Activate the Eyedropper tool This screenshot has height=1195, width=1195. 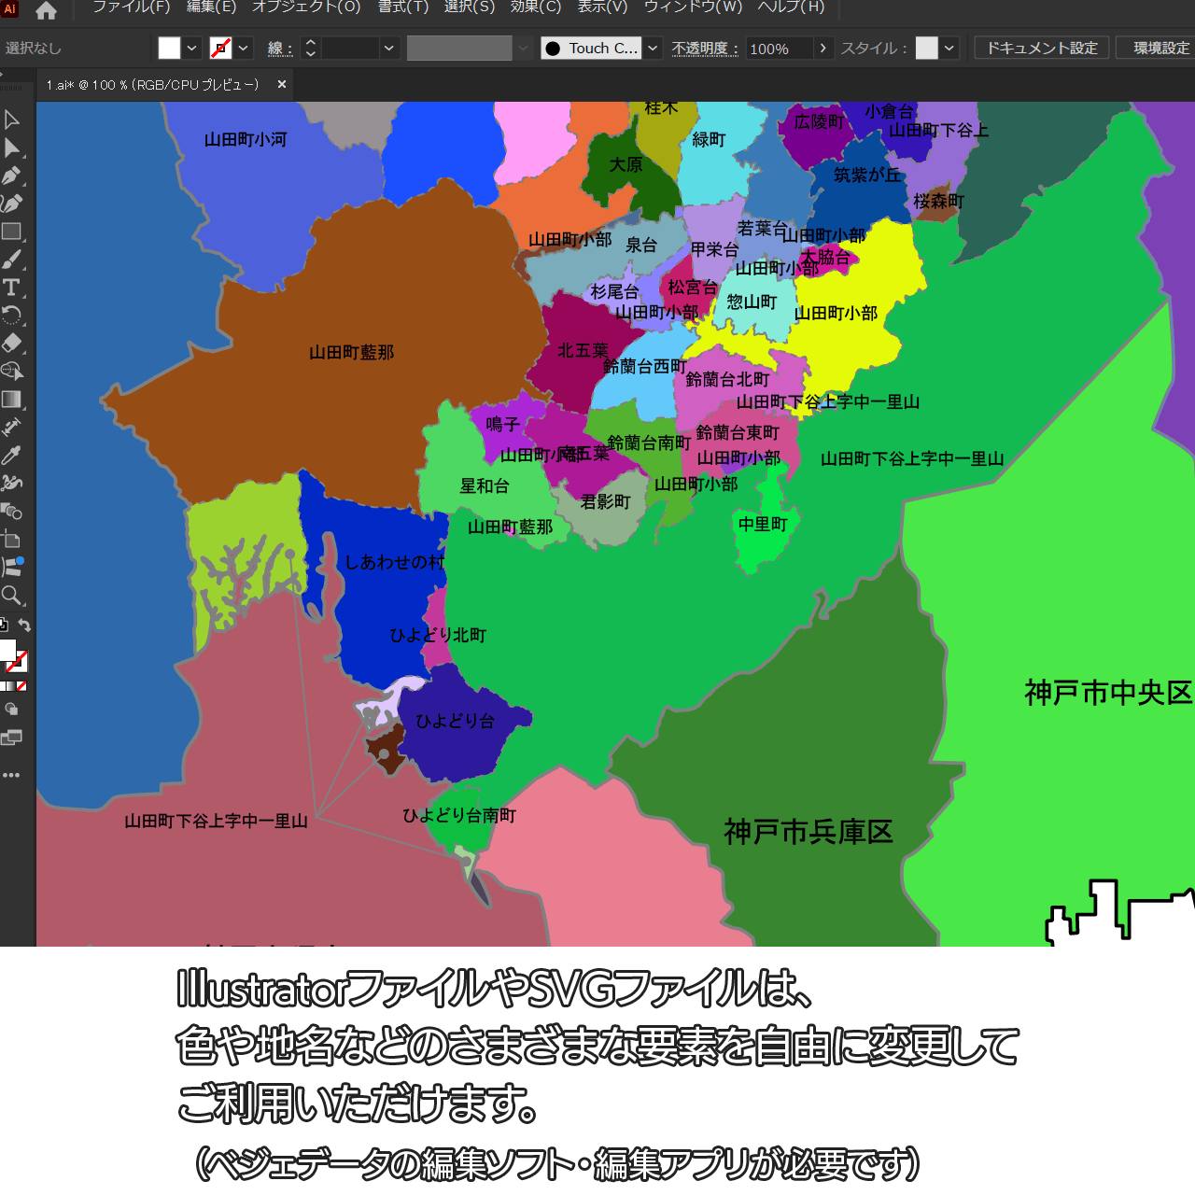(12, 456)
